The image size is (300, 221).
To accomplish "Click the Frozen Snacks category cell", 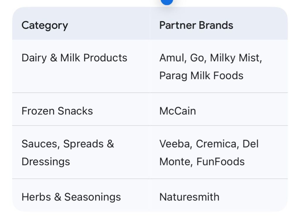I will tap(57, 111).
